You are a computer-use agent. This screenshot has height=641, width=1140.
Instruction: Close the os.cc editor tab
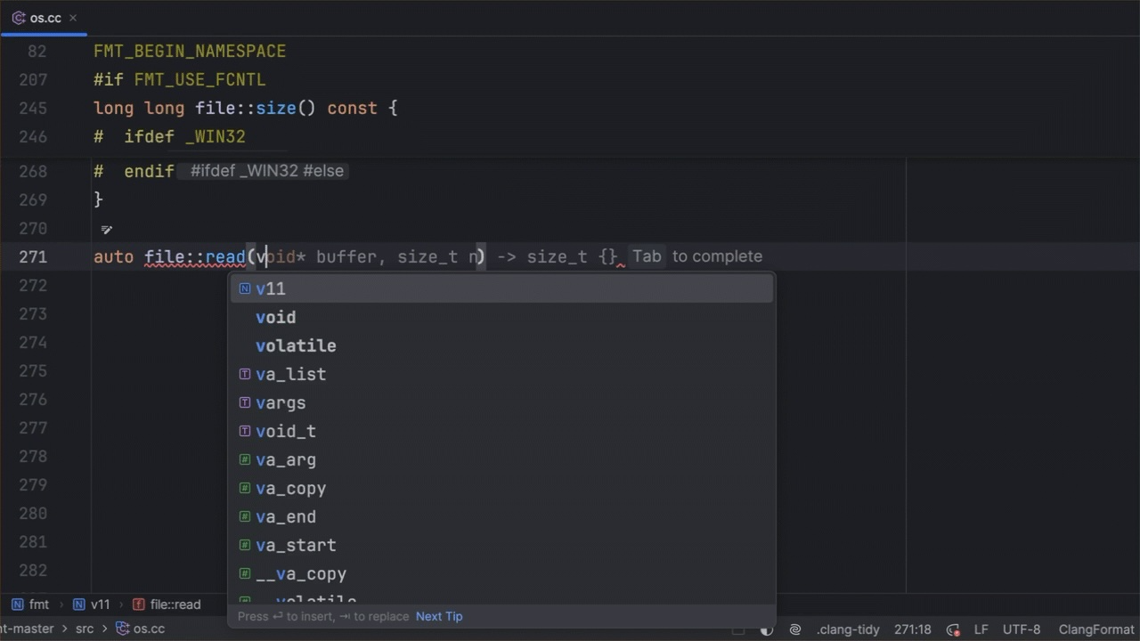73,18
